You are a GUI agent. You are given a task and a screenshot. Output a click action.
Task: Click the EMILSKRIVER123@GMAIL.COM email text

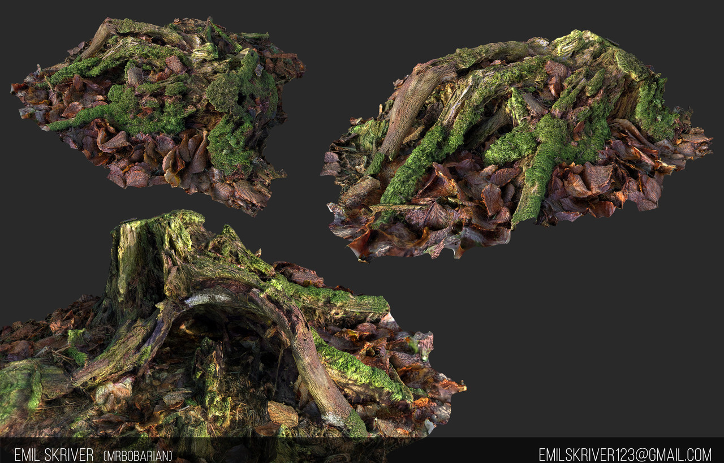625,455
